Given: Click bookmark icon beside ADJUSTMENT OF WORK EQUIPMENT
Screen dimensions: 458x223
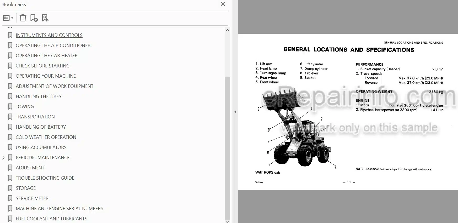Looking at the screenshot, I should [10, 86].
